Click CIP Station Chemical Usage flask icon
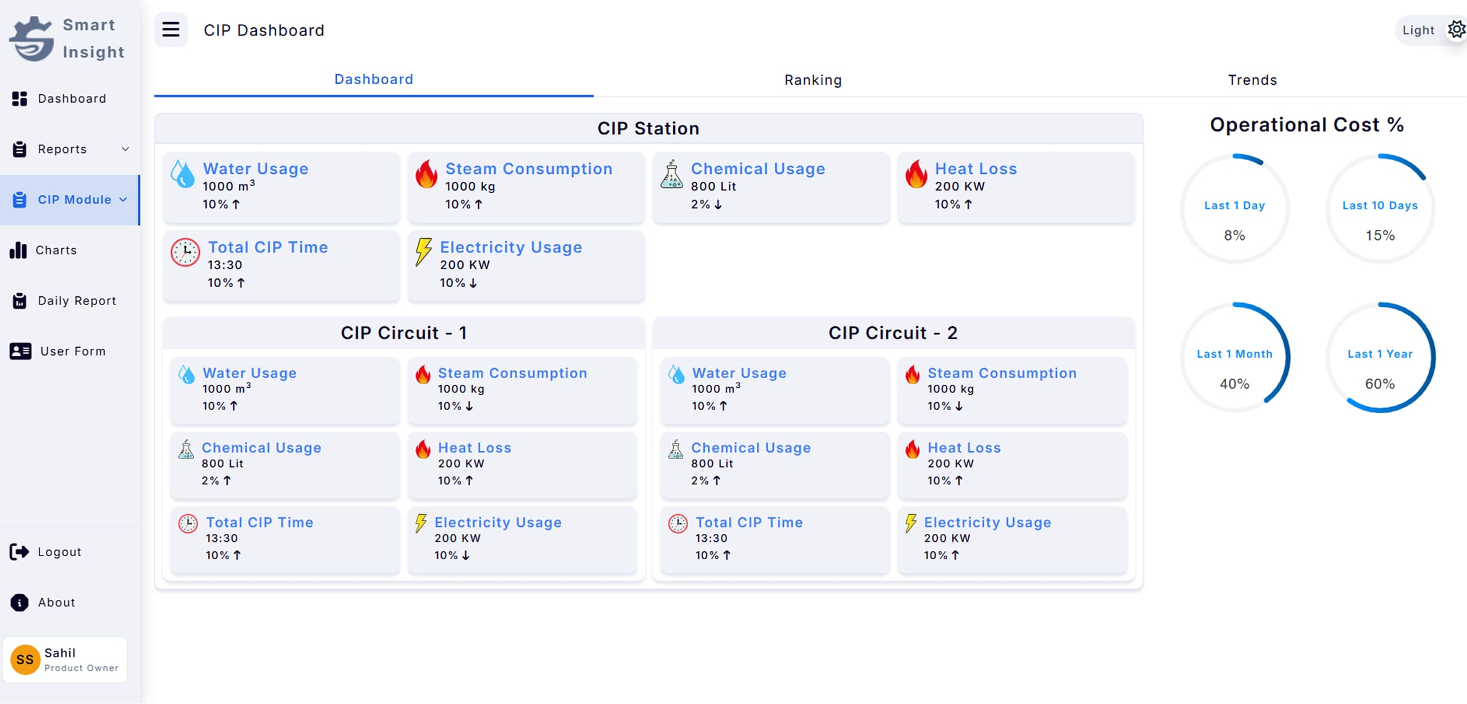Screen dimensions: 1467x704 [671, 174]
